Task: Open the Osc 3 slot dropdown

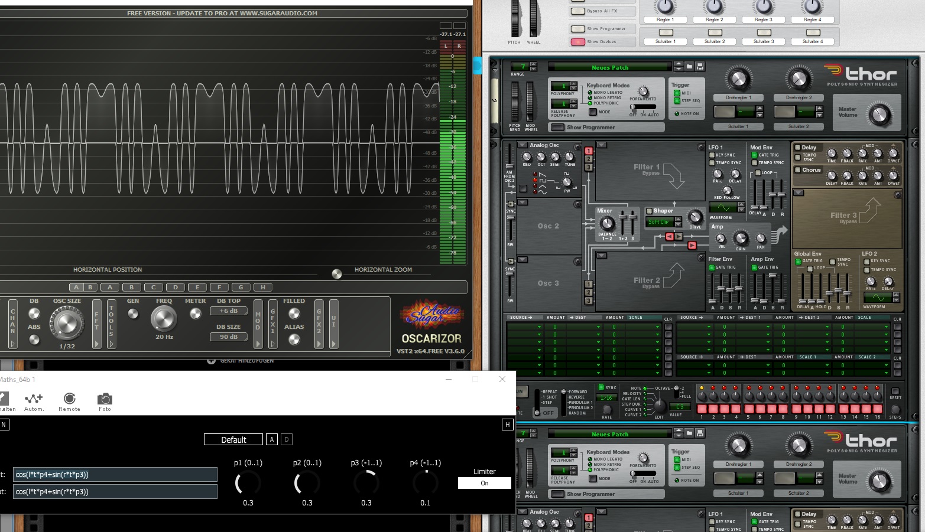Action: click(522, 259)
